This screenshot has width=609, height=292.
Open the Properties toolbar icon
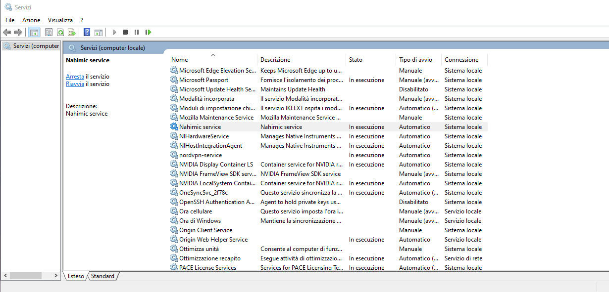[x=49, y=32]
